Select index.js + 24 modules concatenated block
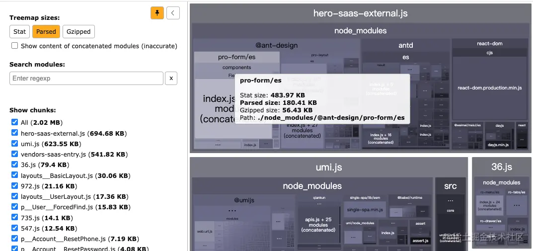533x251 pixels. pos(489,205)
